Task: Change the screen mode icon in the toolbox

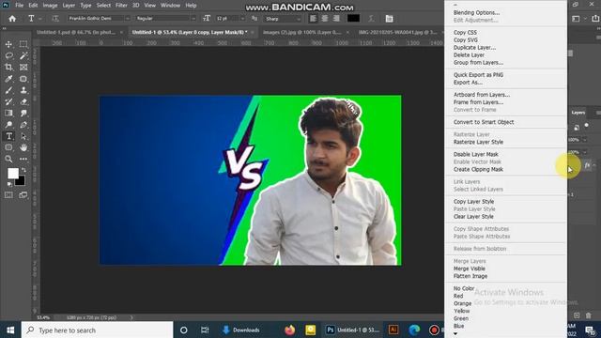Action: pos(23,195)
